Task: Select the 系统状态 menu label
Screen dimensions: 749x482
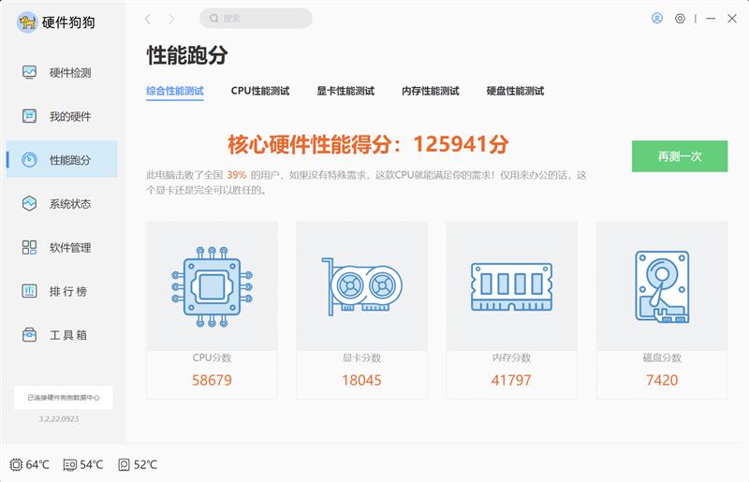Action: tap(70, 204)
